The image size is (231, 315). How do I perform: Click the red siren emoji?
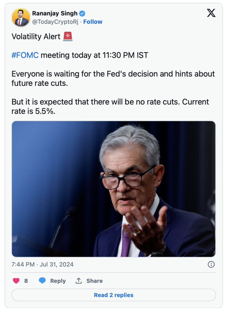point(68,36)
